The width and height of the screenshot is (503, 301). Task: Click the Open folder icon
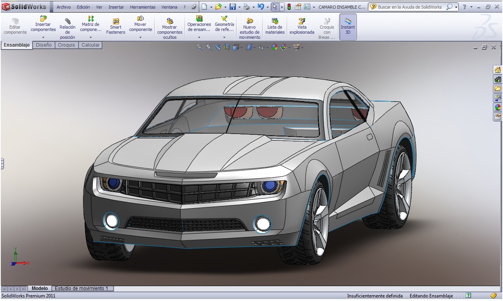218,7
